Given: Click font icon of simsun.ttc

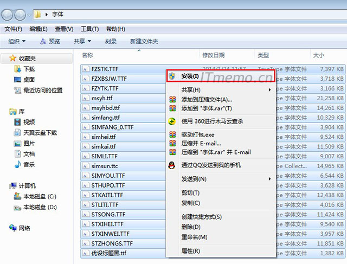Looking at the screenshot, I should pyautogui.click(x=85, y=166).
